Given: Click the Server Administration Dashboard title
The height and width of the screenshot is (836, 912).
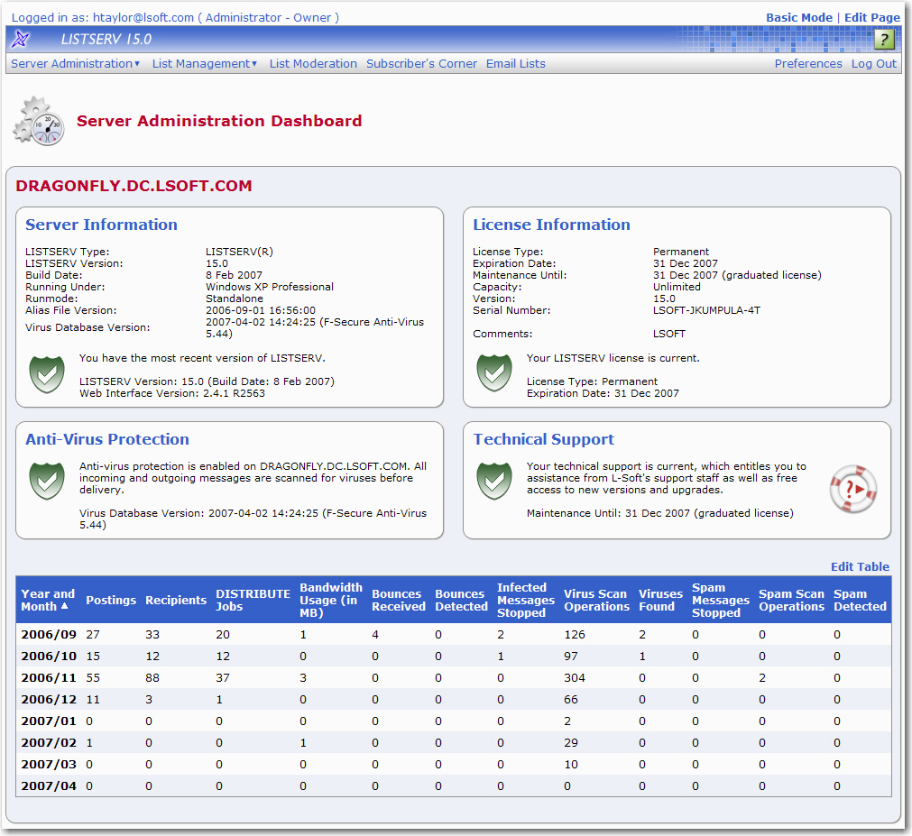Looking at the screenshot, I should 219,121.
